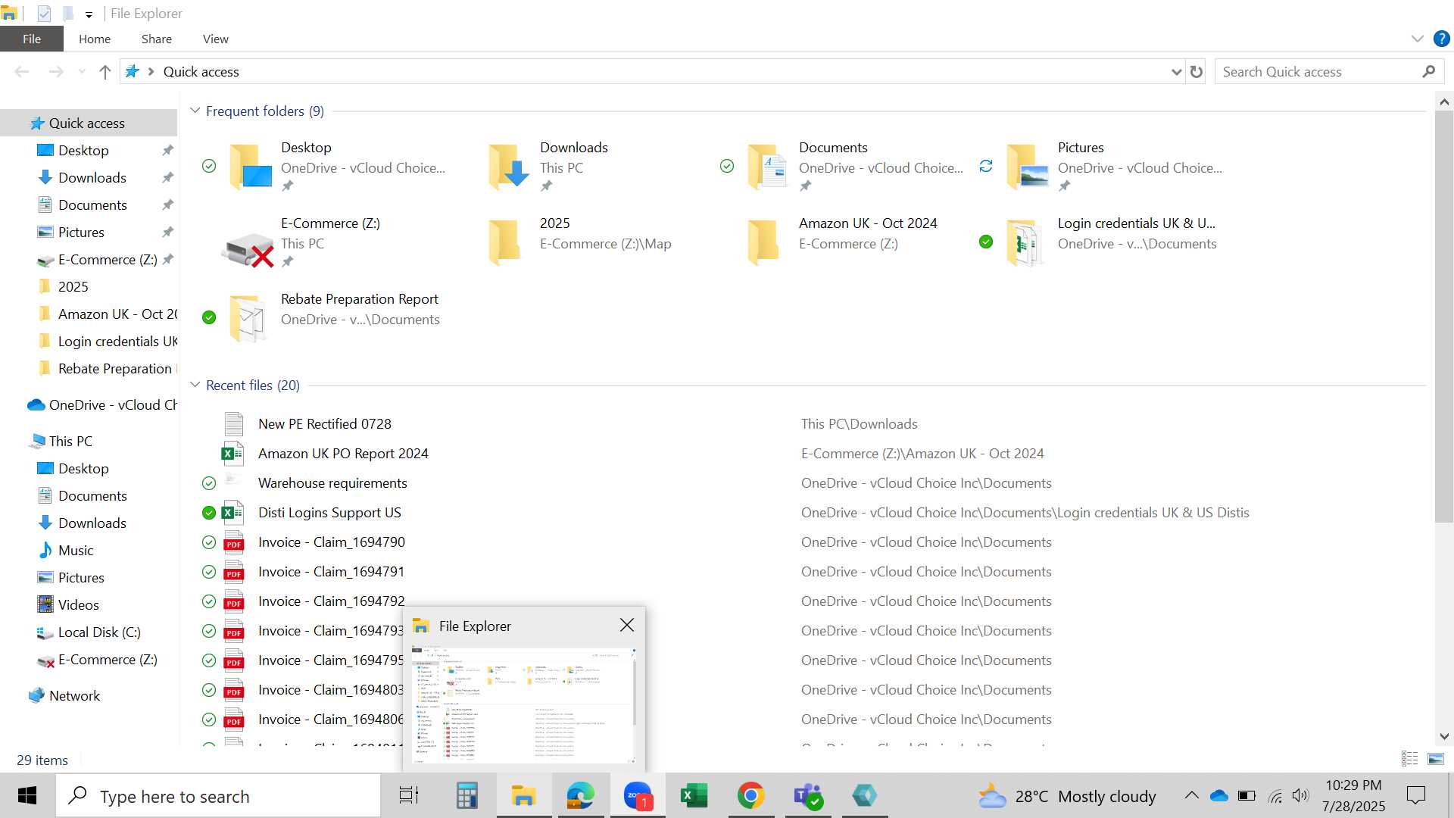Select Invoice - Claim_1694792 file
Viewport: 1454px width, 818px height.
tap(331, 601)
